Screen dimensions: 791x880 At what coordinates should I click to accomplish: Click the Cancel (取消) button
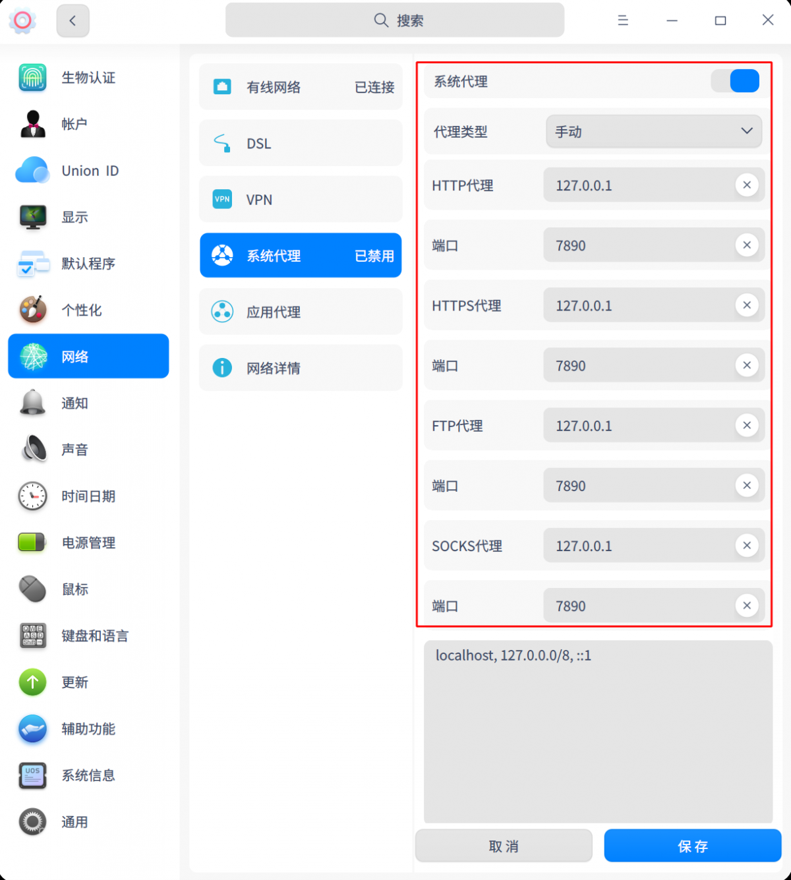[504, 846]
